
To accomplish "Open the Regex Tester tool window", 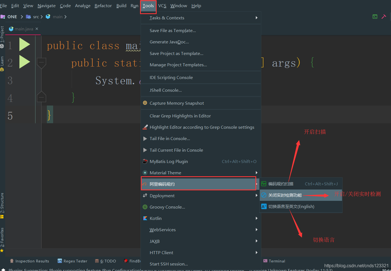I will click(x=72, y=261).
